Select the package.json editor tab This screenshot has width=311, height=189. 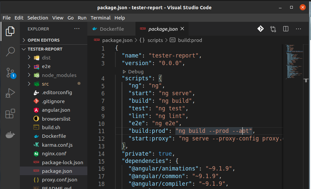162,29
